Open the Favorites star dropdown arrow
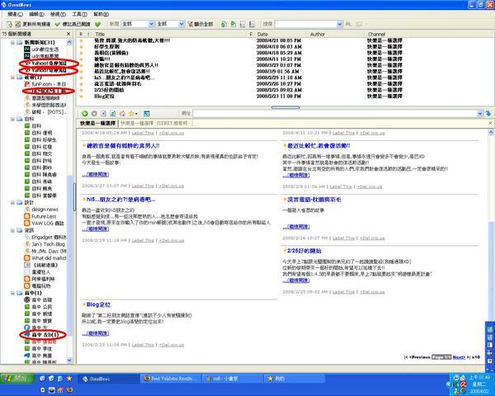The height and width of the screenshot is (396, 495). 136,114
